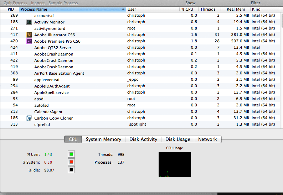Open the red % System color swatch
The image size is (283, 195).
point(71,162)
